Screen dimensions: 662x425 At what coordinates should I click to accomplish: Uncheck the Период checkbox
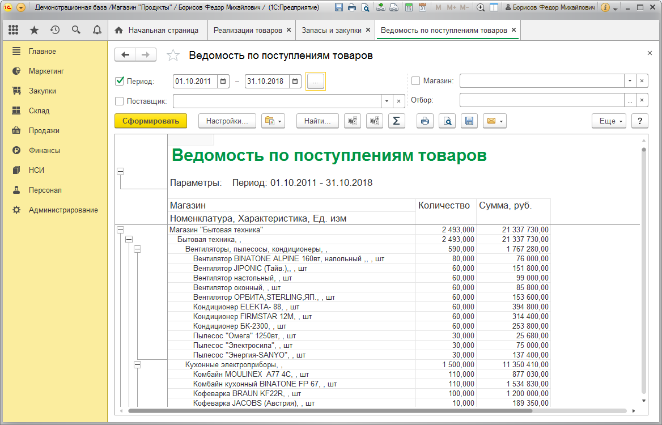pos(120,80)
